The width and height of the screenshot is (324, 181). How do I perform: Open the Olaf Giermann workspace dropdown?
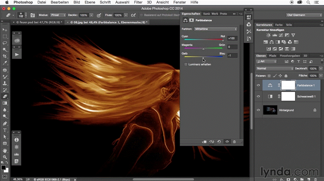coord(304,15)
